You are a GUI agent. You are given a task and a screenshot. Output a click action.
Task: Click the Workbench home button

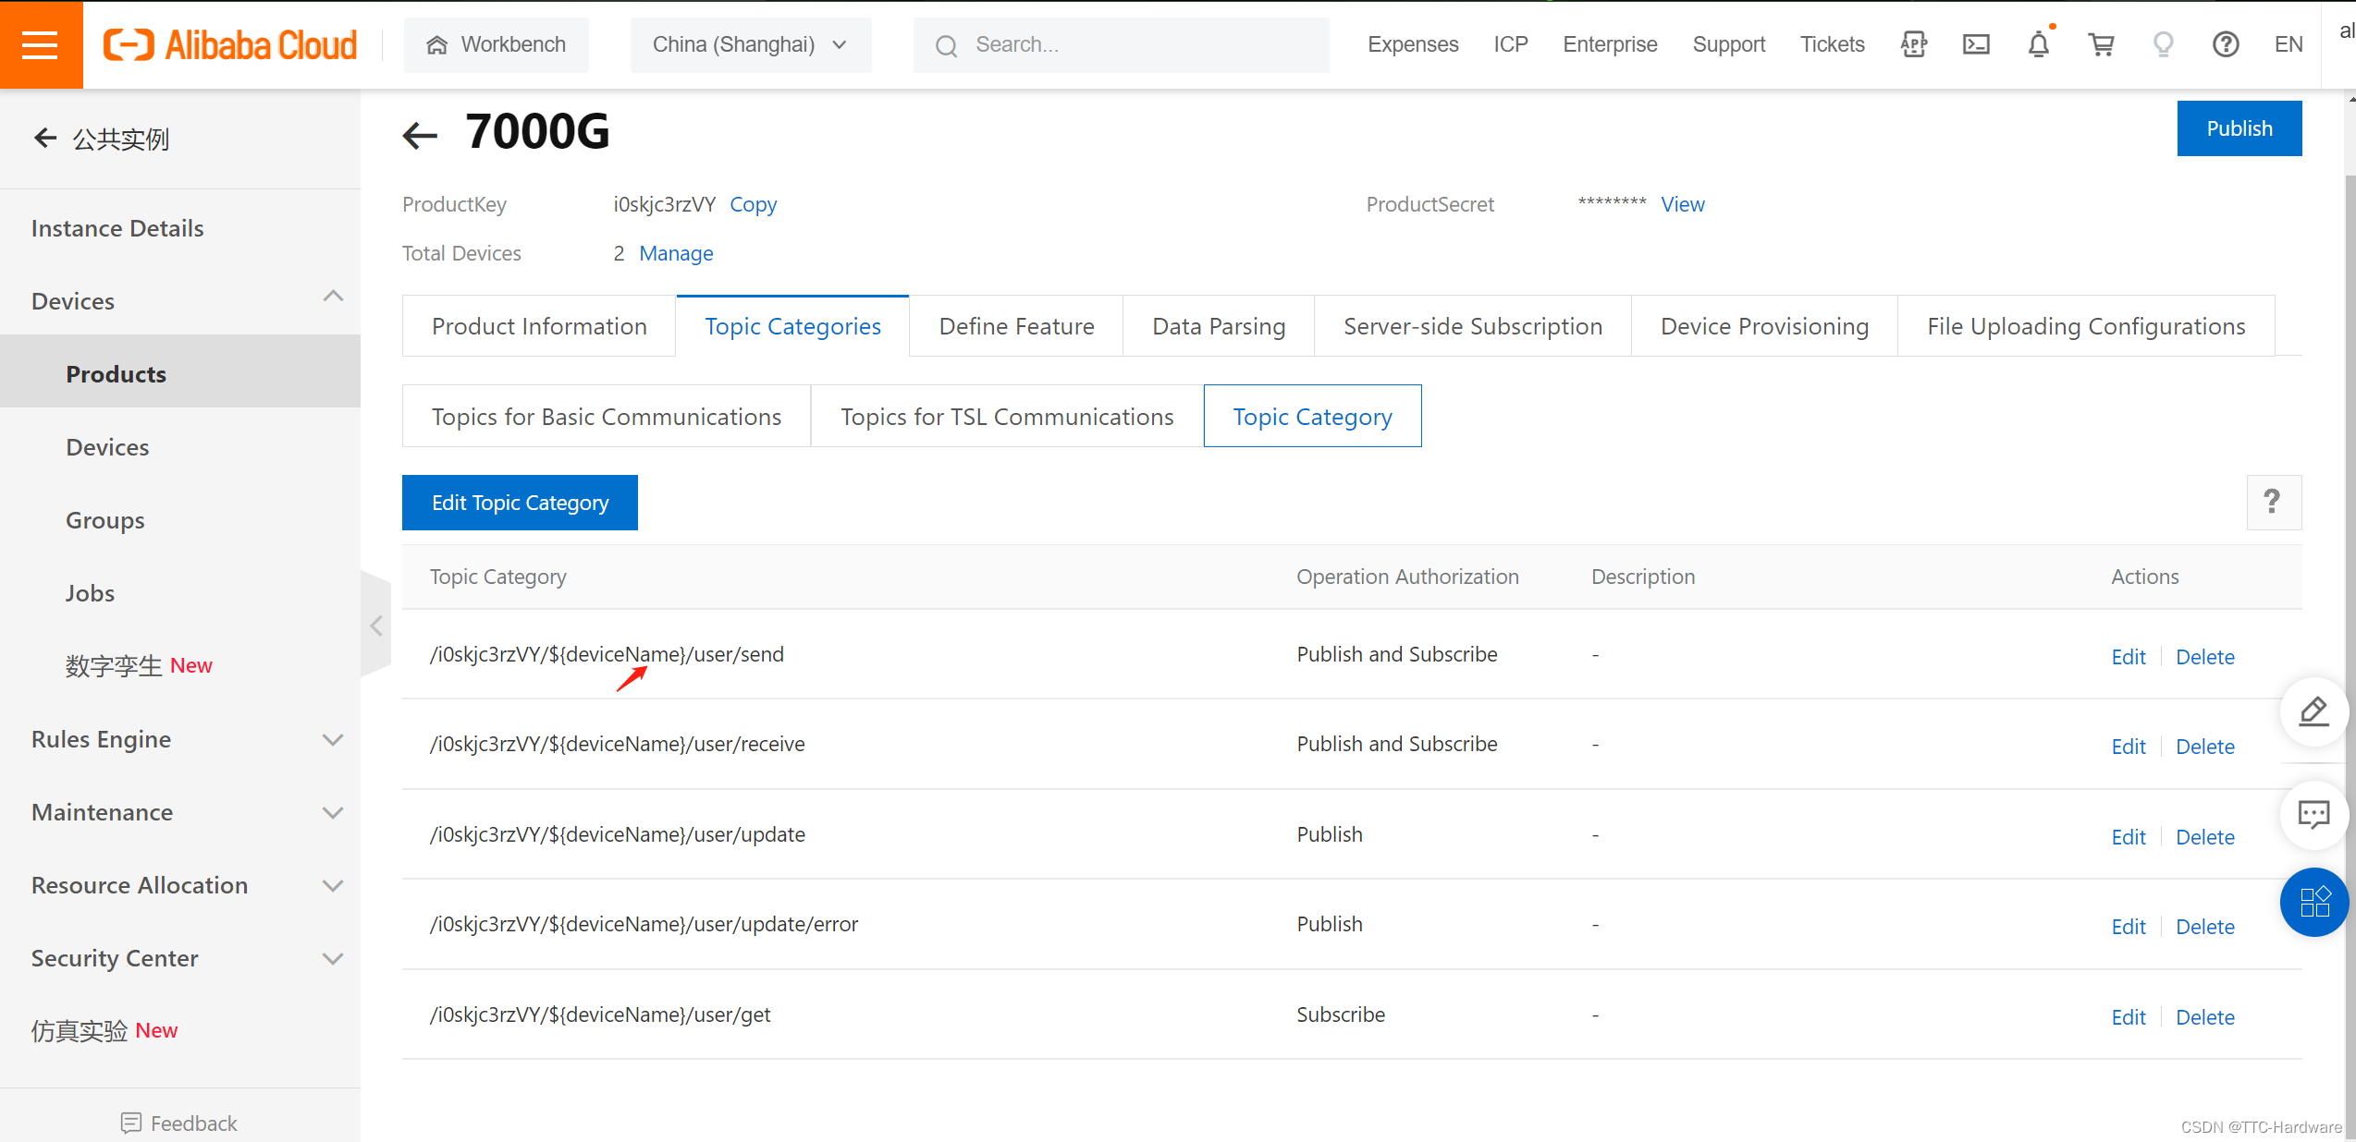[497, 44]
